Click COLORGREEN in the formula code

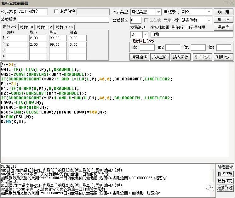(x=127, y=98)
